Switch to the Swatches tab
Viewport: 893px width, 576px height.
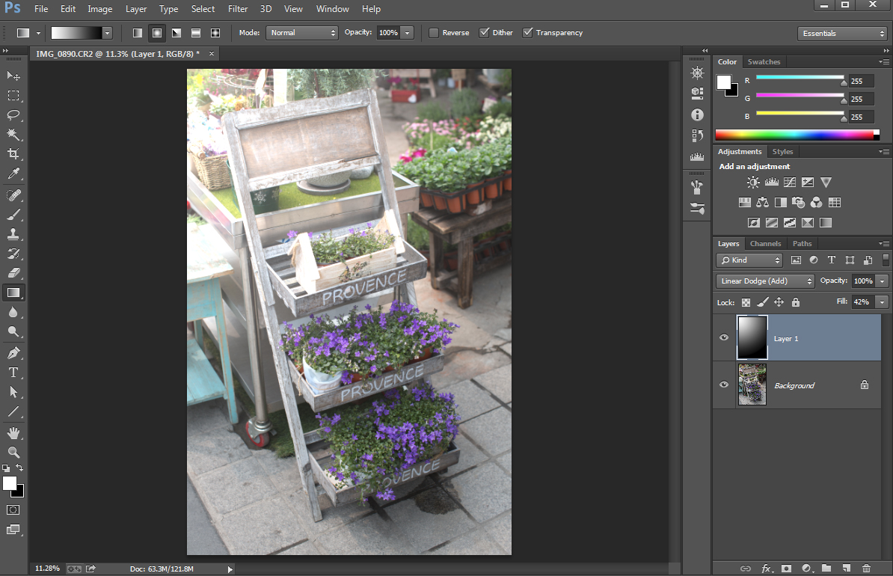pyautogui.click(x=764, y=62)
